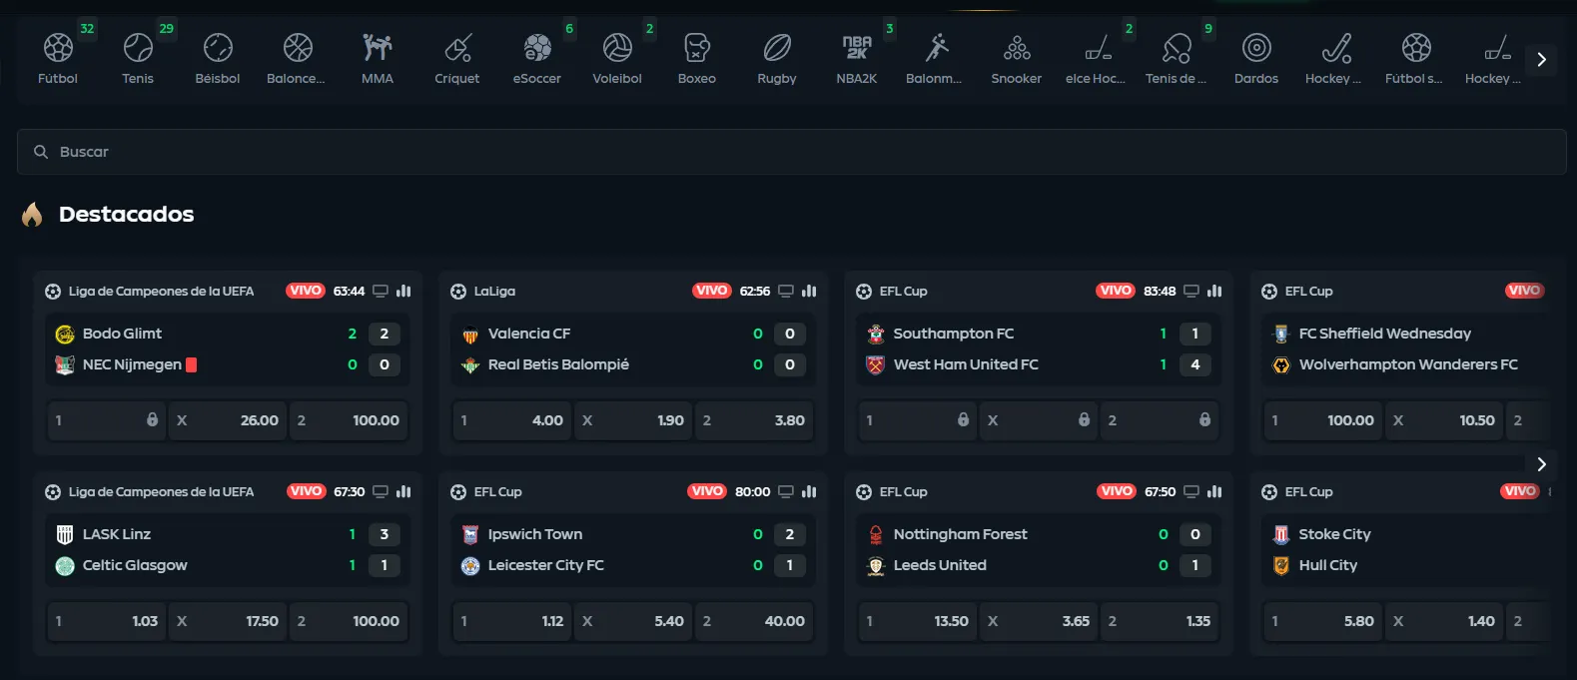The height and width of the screenshot is (680, 1577).
Task: Pick Leeds United win at 1.35
Action: [x=1160, y=621]
